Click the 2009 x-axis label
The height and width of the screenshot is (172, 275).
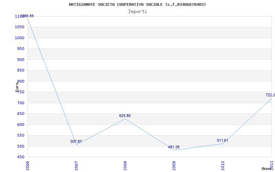tap(174, 166)
